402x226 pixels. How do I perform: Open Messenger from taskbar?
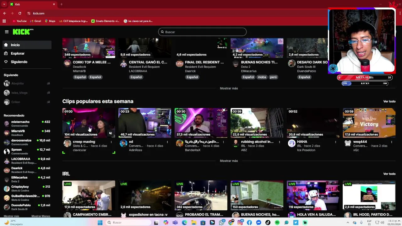258,222
